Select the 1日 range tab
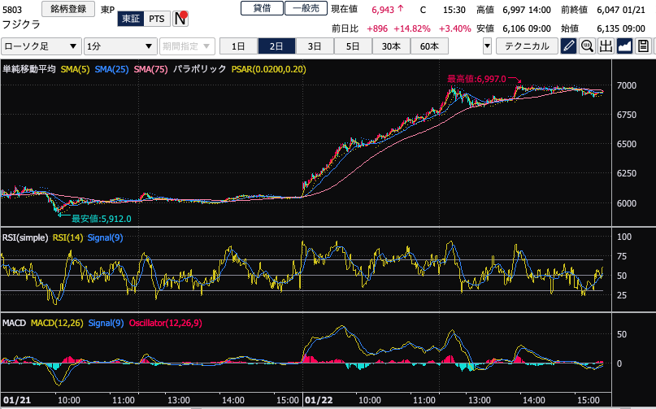 tap(239, 46)
